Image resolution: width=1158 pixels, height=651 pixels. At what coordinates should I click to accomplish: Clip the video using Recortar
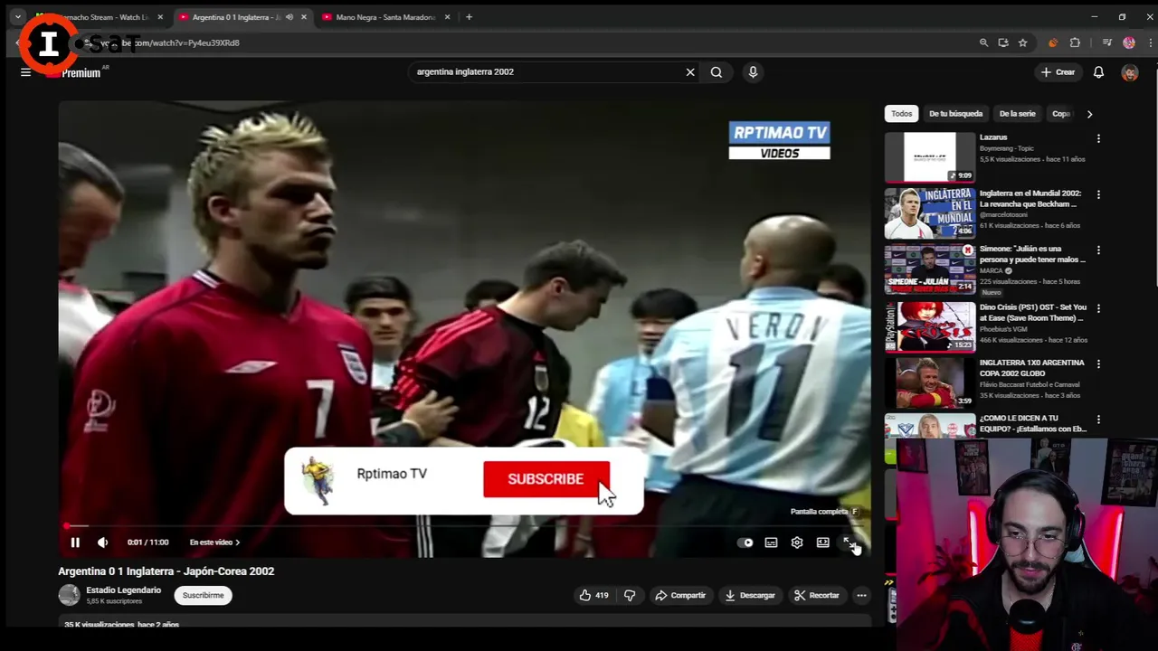[x=816, y=595]
